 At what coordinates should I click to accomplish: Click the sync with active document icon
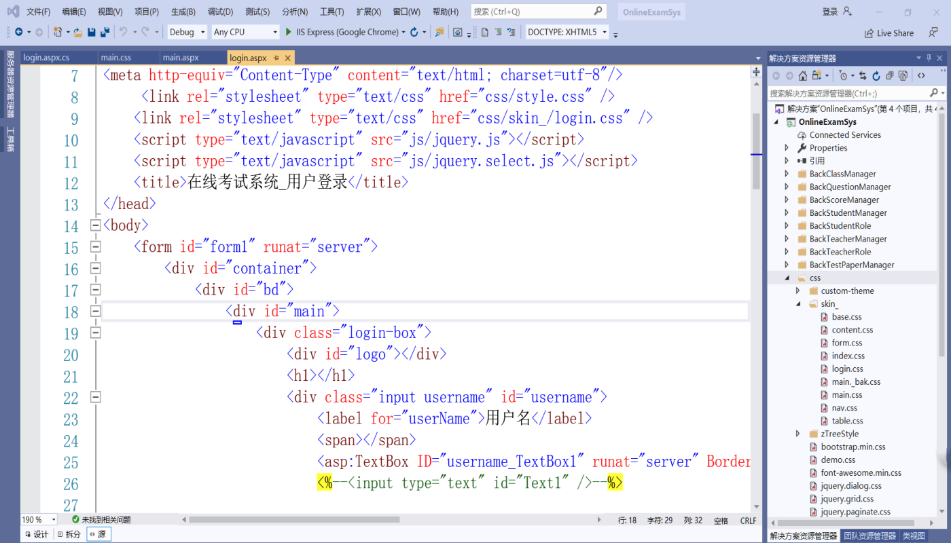click(863, 75)
